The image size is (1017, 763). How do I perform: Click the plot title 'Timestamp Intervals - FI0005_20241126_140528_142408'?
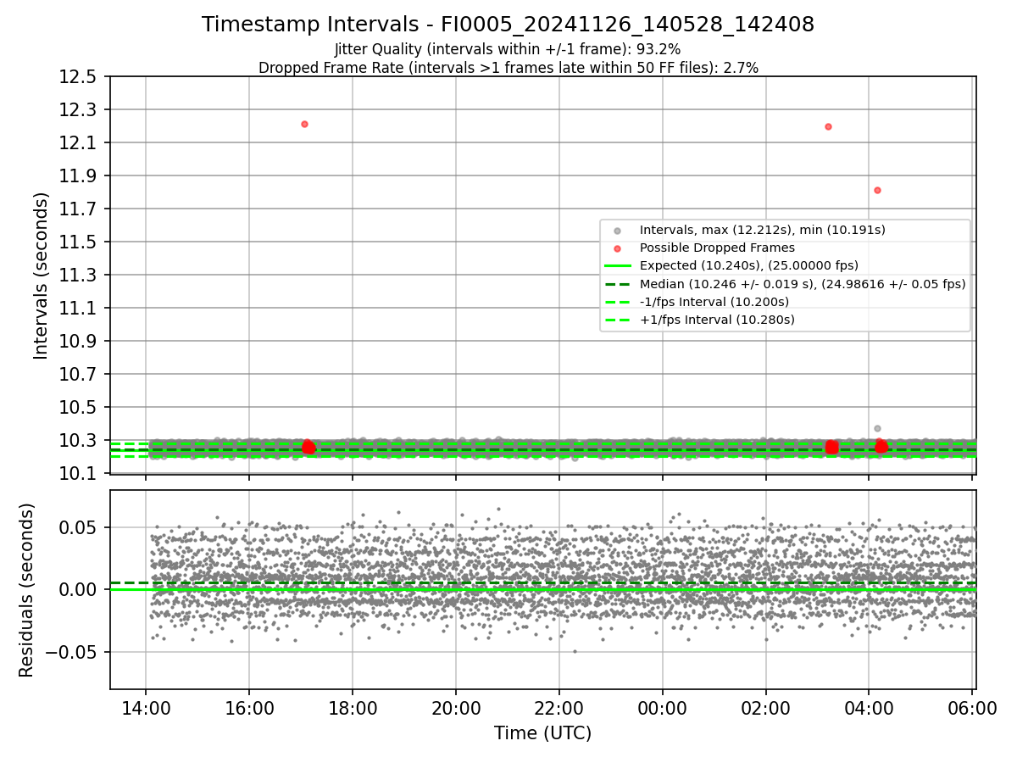tap(508, 25)
